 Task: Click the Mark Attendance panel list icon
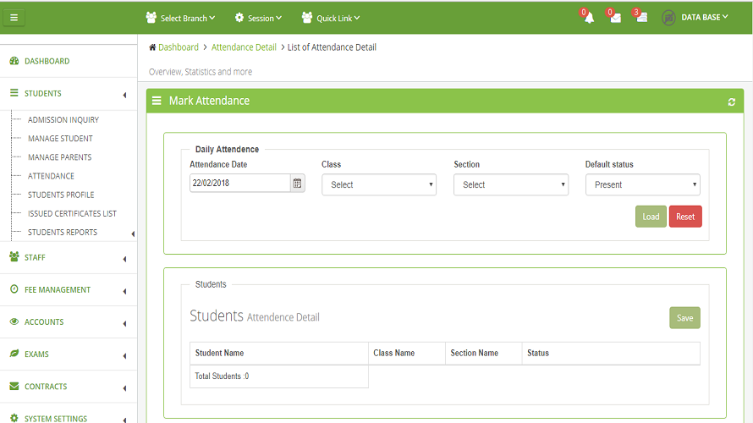coord(157,101)
